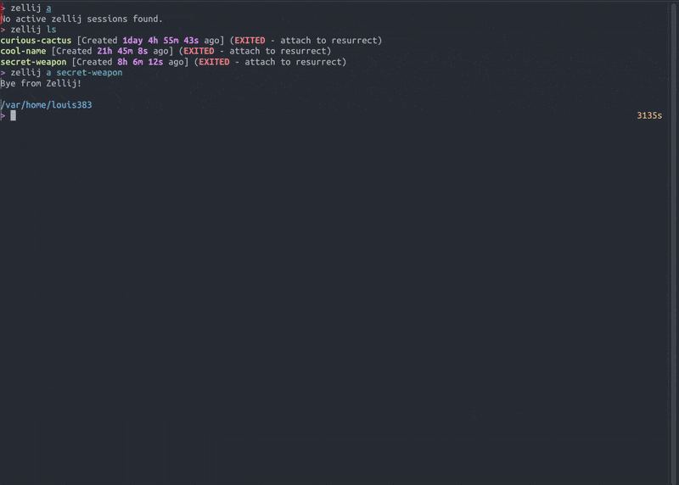
Task: Click the '8h 6m 12s' creation time
Action: click(x=140, y=62)
